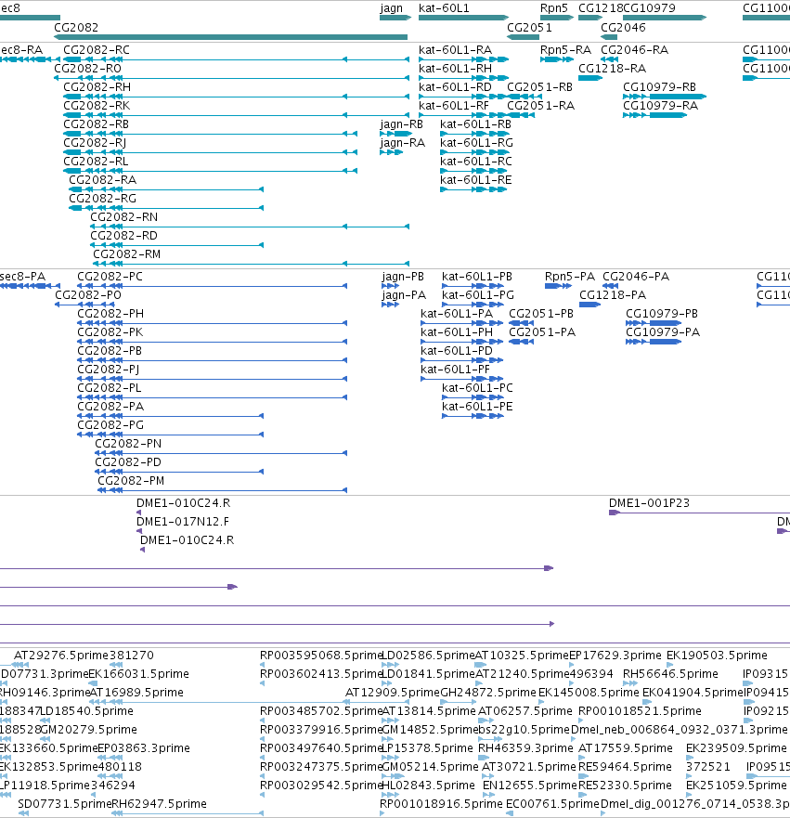Select the CG2046-RA transcript label
The width and height of the screenshot is (790, 818).
click(635, 50)
